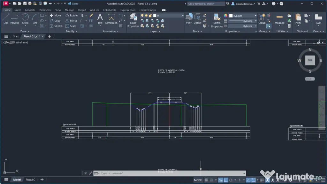327x184 pixels.
Task: Click the Plot printer icon
Action: pos(45,4)
